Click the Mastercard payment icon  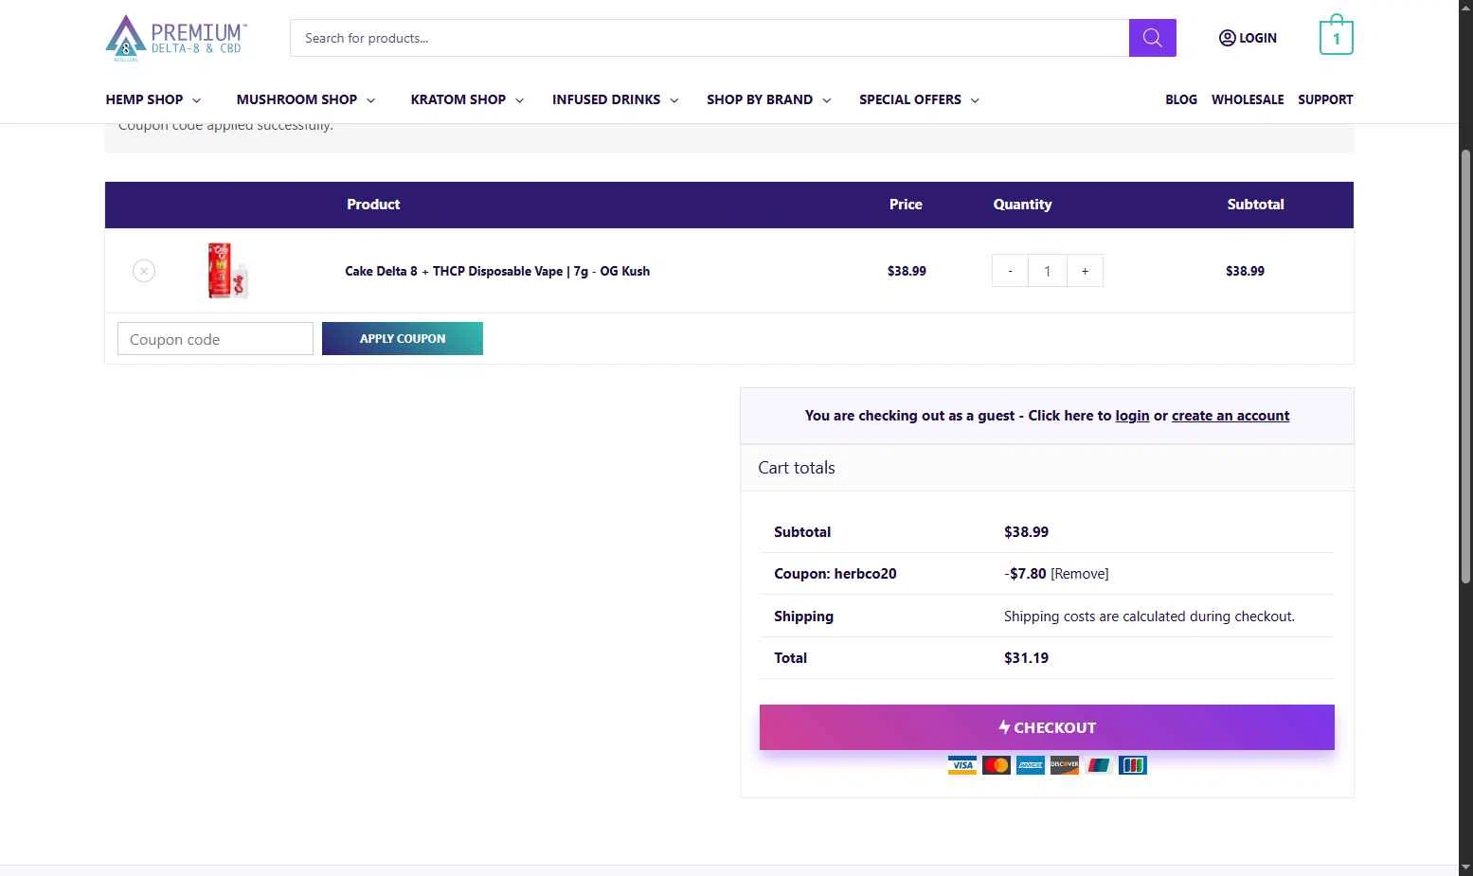tap(996, 765)
